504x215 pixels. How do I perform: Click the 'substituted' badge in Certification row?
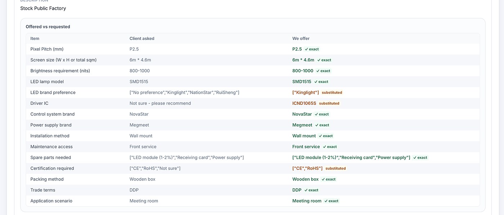336,168
